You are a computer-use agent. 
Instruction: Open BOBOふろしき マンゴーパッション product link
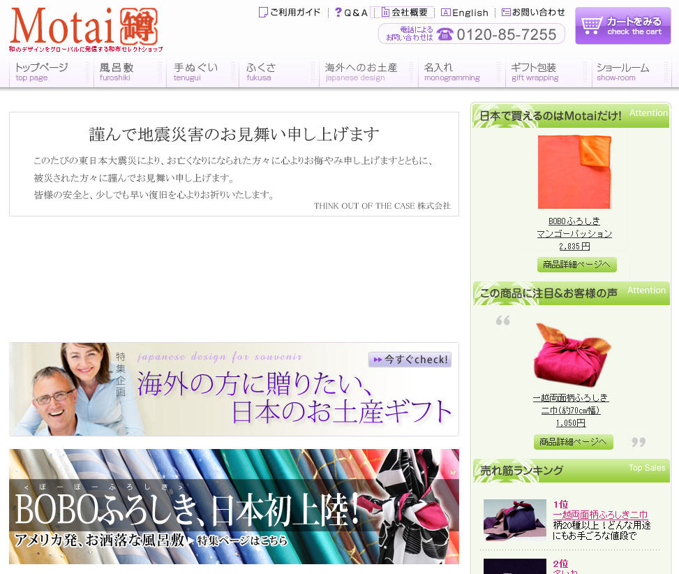(574, 228)
